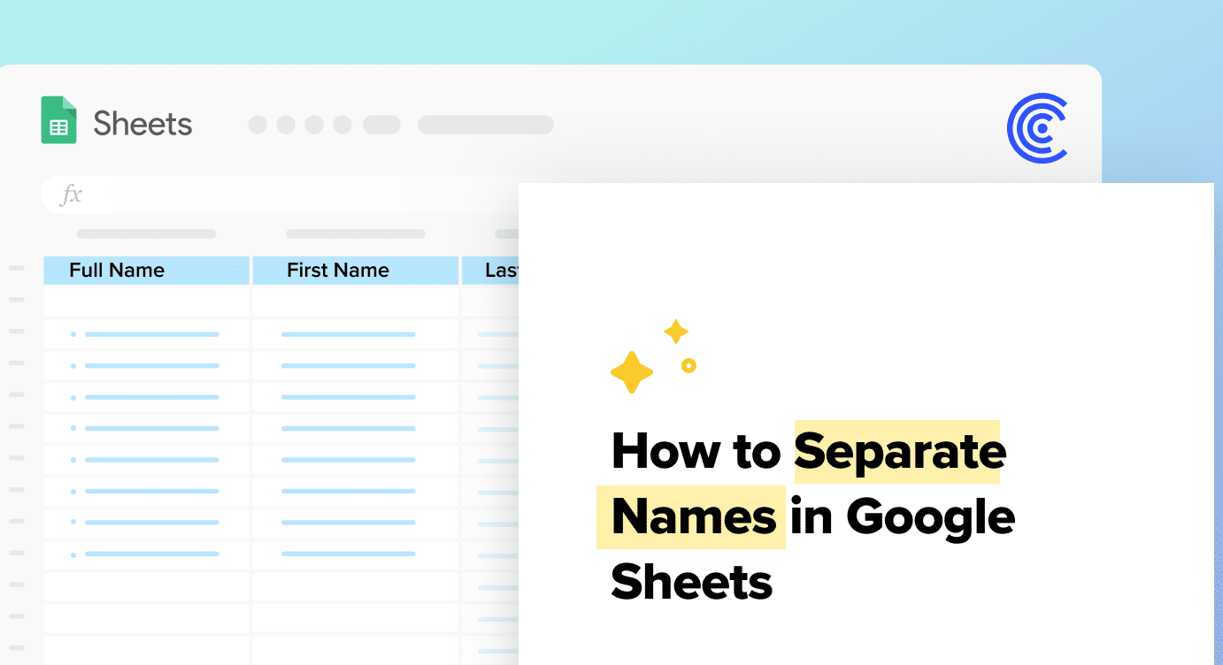Click the green Google Sheets icon
The width and height of the screenshot is (1223, 665).
coord(58,120)
